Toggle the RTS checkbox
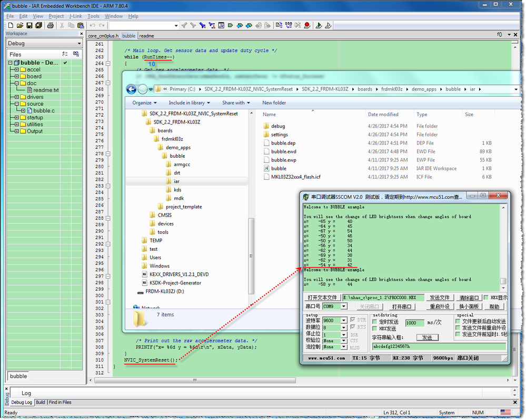The height and width of the screenshot is (420, 526). [x=353, y=327]
